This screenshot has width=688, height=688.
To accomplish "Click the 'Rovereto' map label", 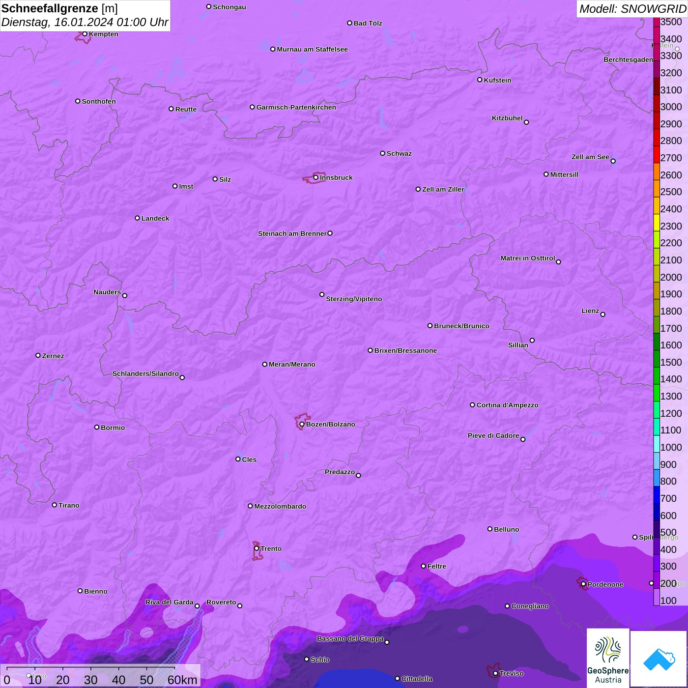I will [221, 602].
